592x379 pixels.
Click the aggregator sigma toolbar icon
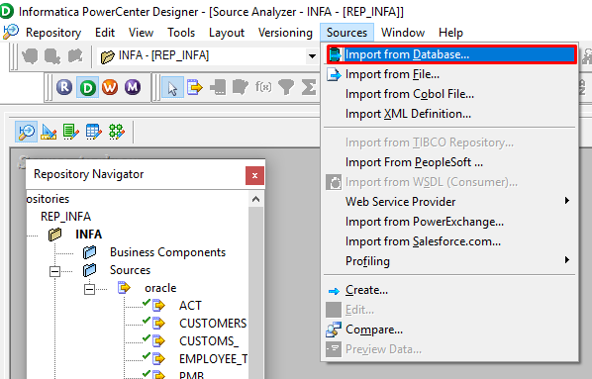pos(309,87)
